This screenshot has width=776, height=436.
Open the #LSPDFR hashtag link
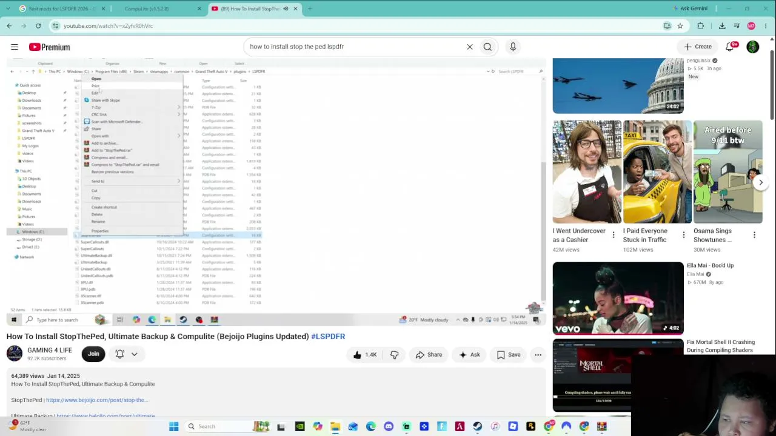point(328,337)
